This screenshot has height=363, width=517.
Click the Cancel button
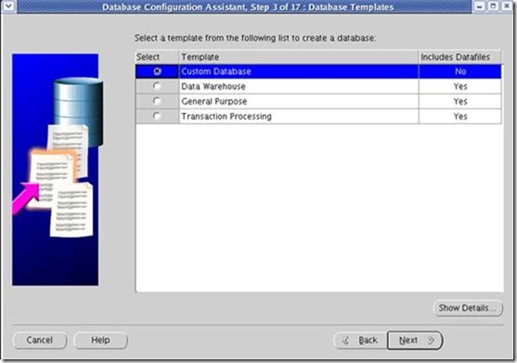pos(40,340)
